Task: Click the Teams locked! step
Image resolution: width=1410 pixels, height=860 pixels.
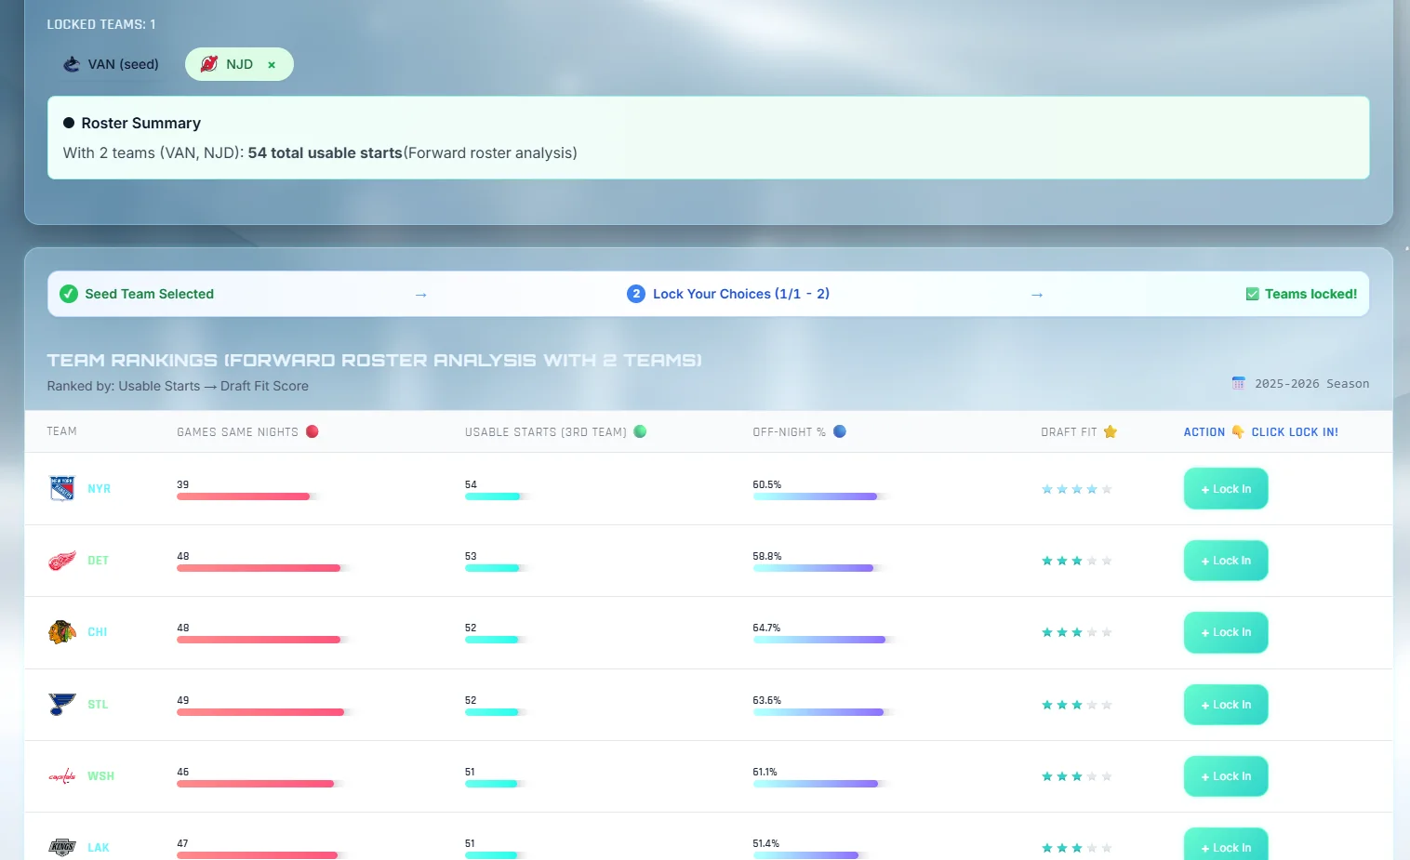Action: pyautogui.click(x=1301, y=294)
